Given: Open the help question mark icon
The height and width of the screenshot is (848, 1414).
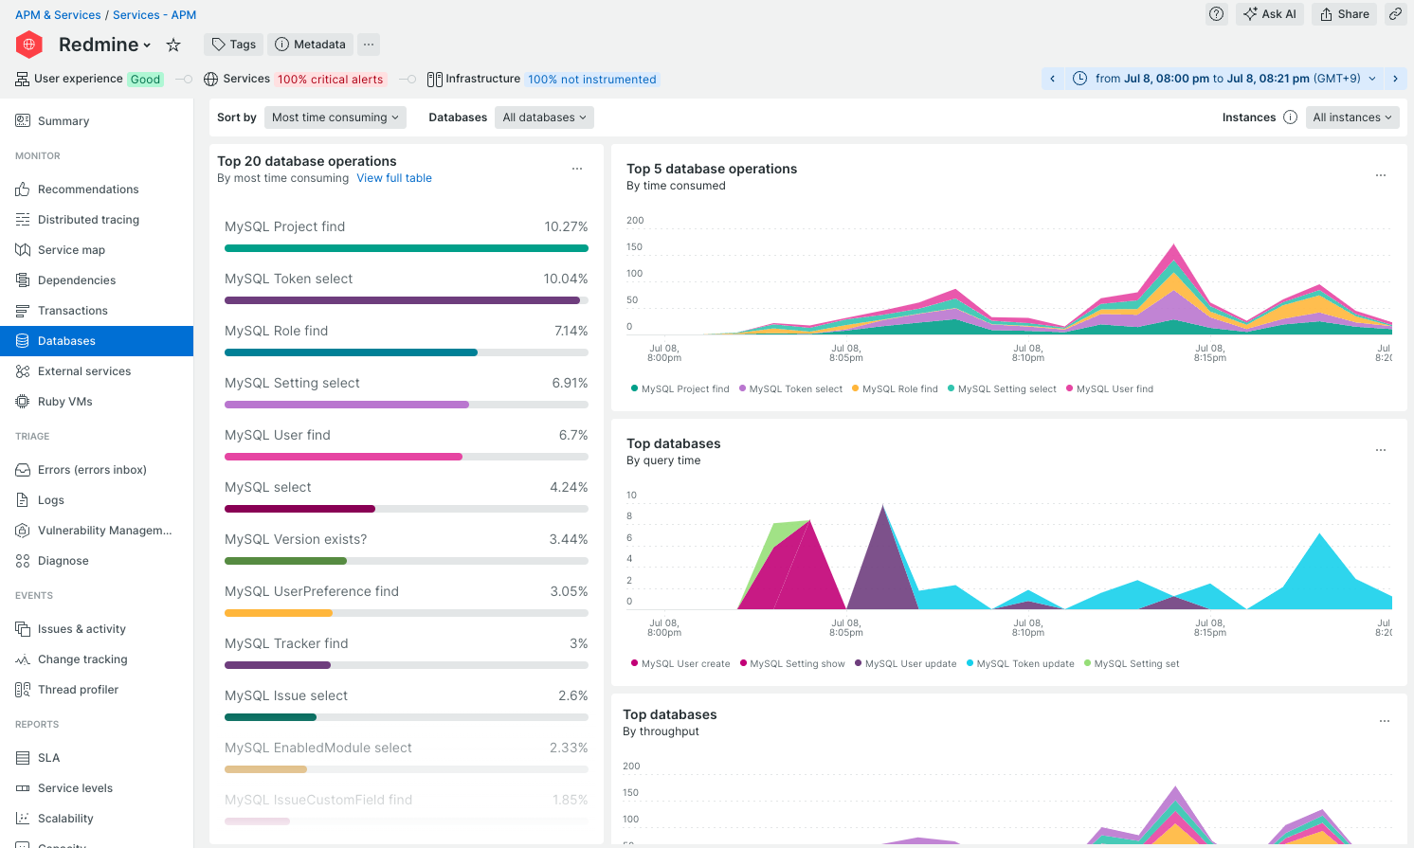Looking at the screenshot, I should coord(1216,14).
